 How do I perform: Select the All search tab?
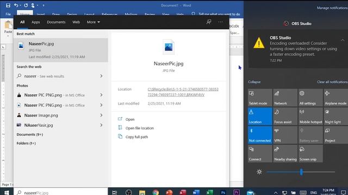click(22, 22)
